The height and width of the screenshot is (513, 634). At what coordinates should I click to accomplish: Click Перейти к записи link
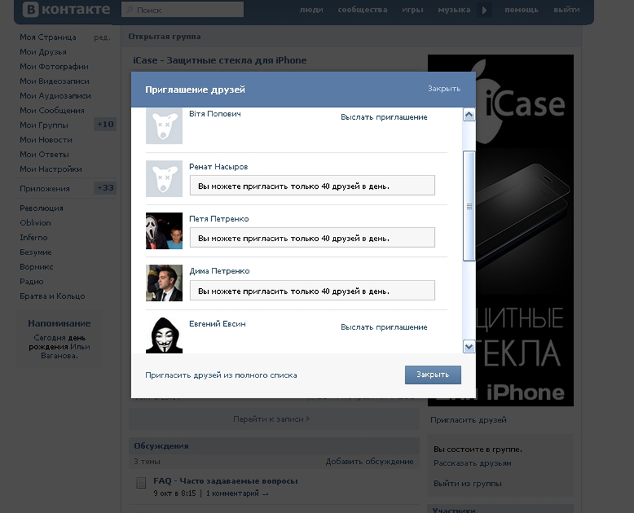pos(271,419)
